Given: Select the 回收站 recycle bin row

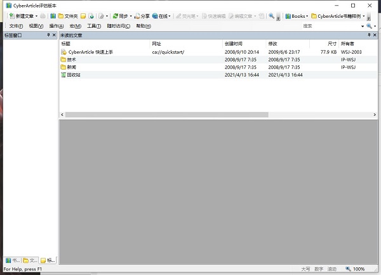Looking at the screenshot, I should point(218,75).
